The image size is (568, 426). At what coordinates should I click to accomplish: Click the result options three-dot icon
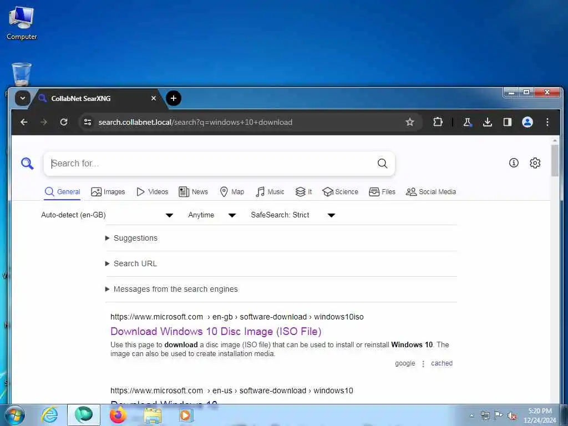click(x=423, y=363)
